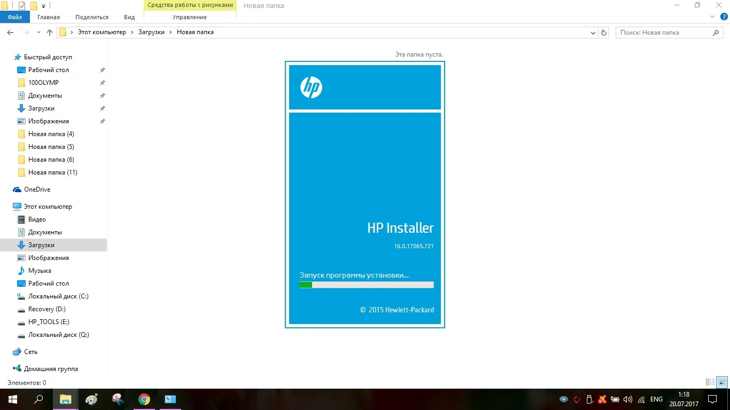Screen dimensions: 730x410
Task: Open Explorer help question mark icon
Action: (723, 17)
